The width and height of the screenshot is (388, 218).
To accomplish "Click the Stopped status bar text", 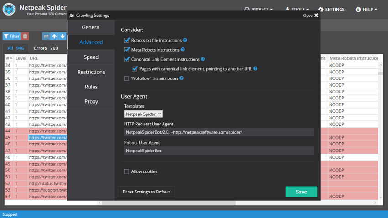I will click(x=10, y=214).
